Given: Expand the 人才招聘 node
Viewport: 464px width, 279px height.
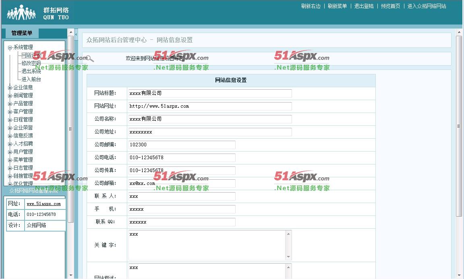Looking at the screenshot, I should pyautogui.click(x=10, y=144).
